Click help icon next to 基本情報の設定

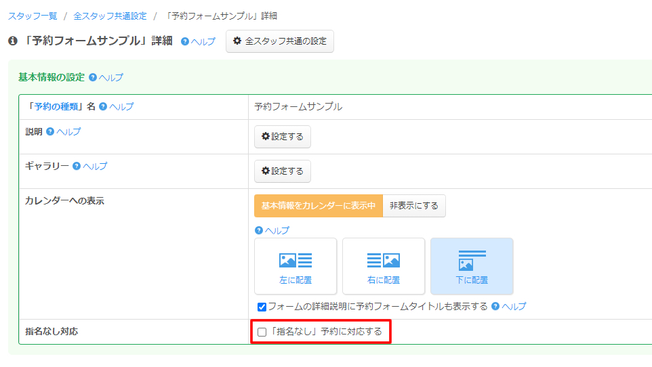pos(93,77)
